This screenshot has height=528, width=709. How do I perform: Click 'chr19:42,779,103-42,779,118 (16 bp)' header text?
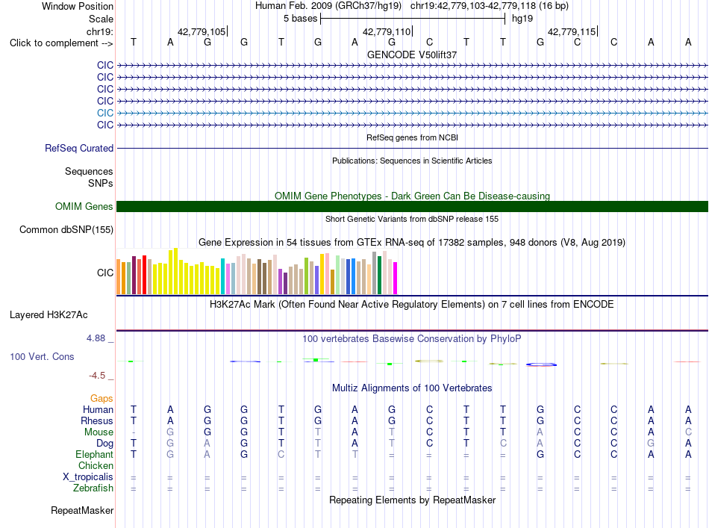tap(490, 6)
